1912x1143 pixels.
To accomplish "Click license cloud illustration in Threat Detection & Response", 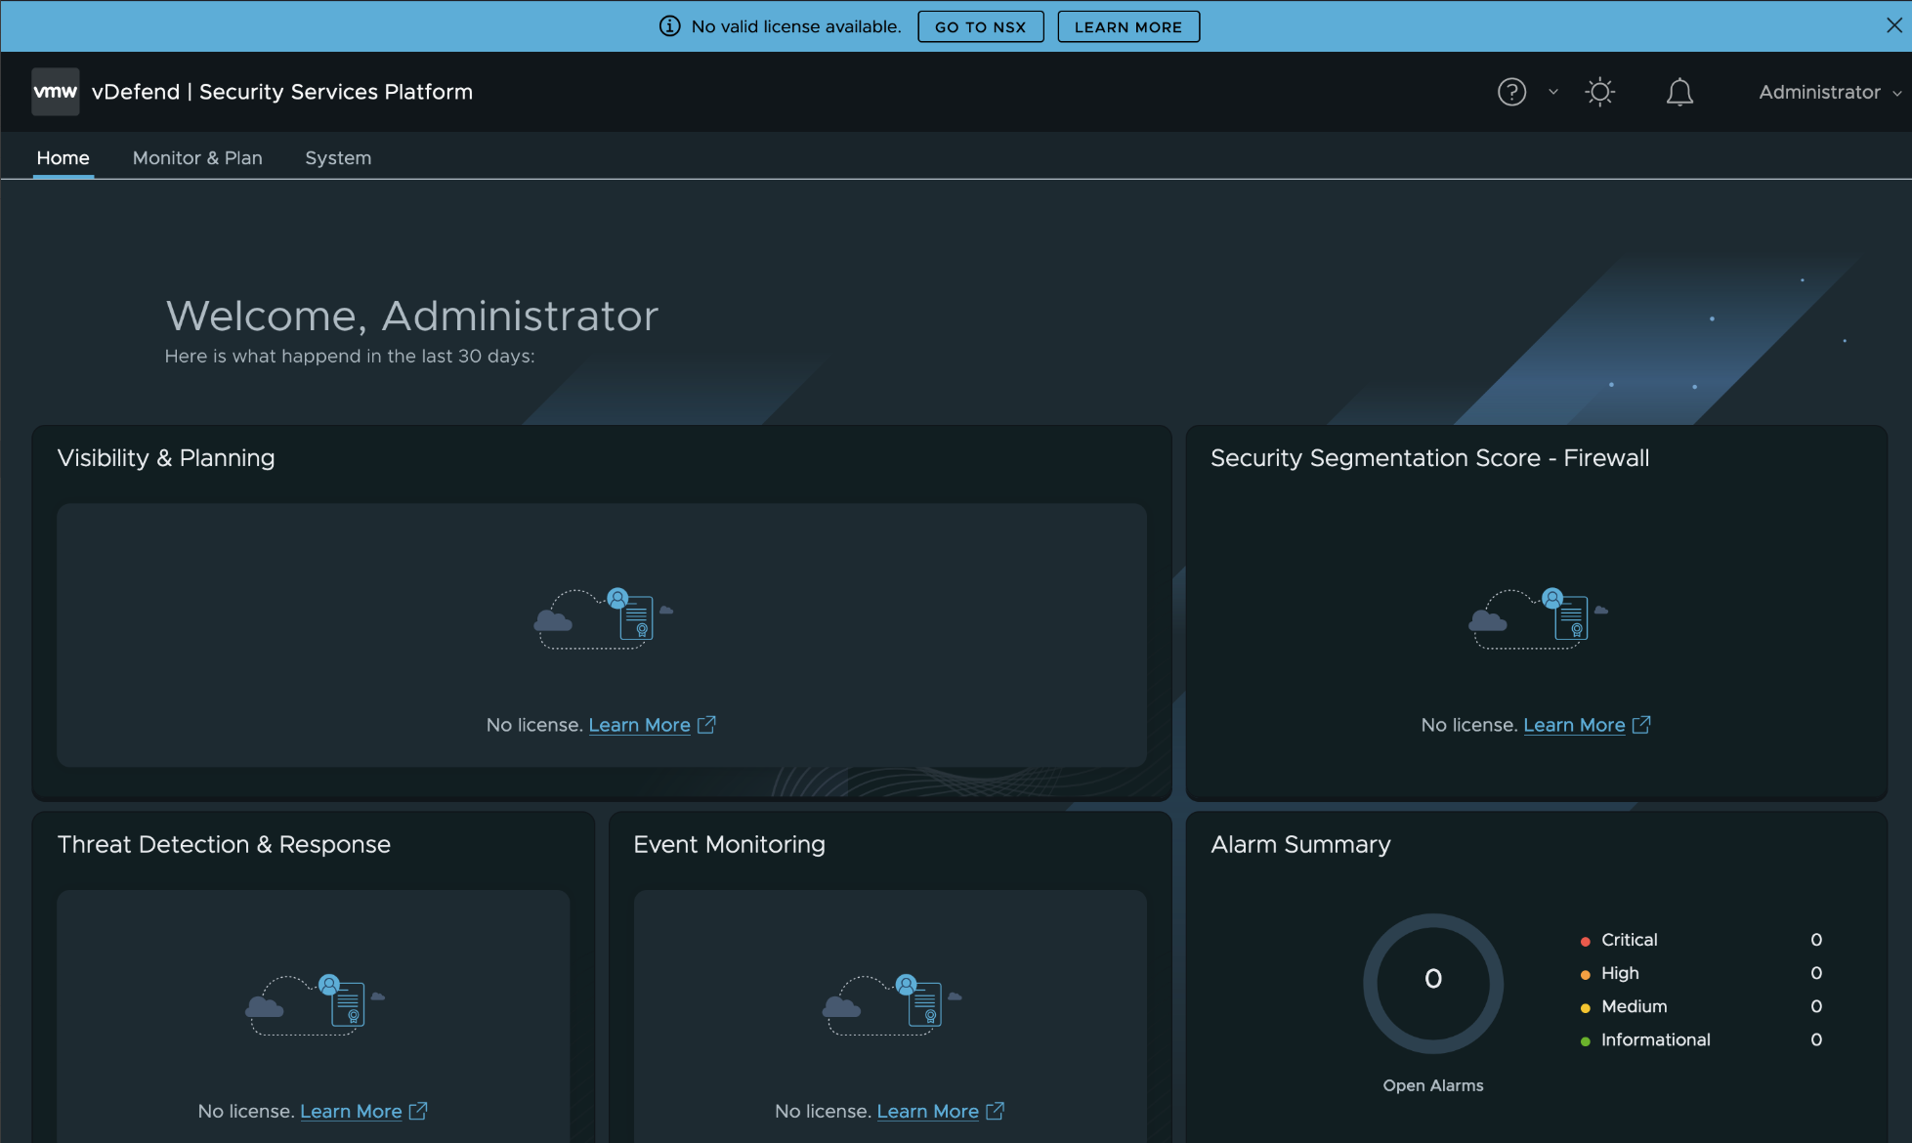I will click(315, 1004).
